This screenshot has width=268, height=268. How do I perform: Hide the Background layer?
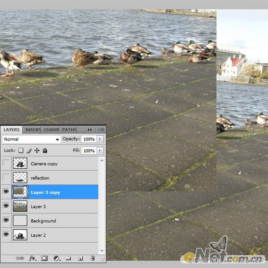pyautogui.click(x=6, y=220)
